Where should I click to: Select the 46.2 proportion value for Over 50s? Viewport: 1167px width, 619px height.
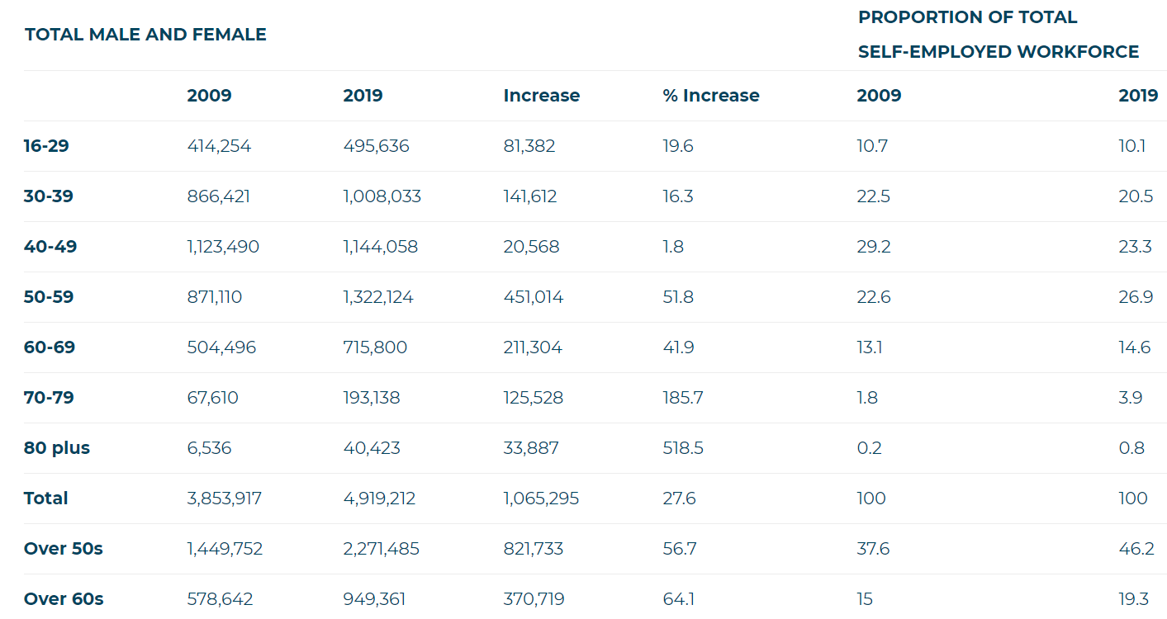point(1136,549)
